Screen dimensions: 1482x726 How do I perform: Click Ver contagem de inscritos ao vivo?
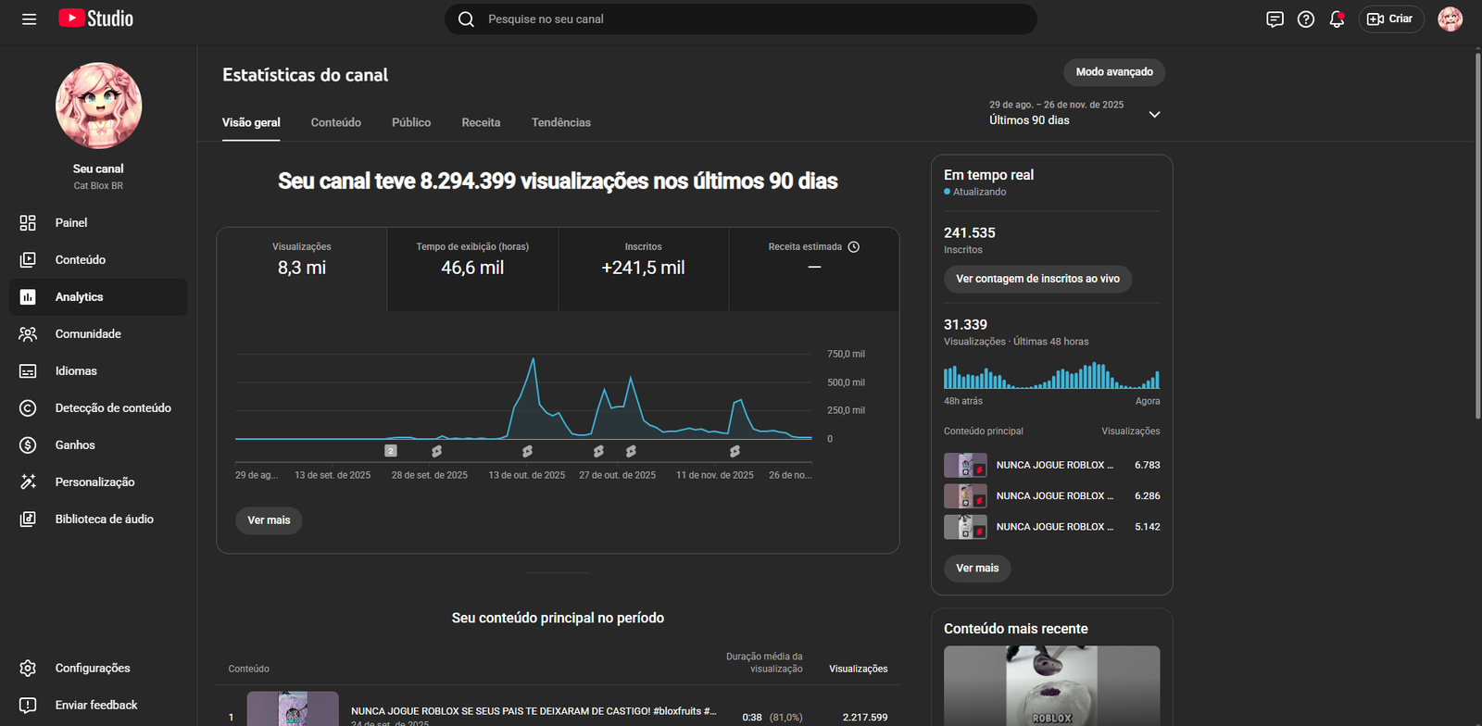pos(1037,279)
